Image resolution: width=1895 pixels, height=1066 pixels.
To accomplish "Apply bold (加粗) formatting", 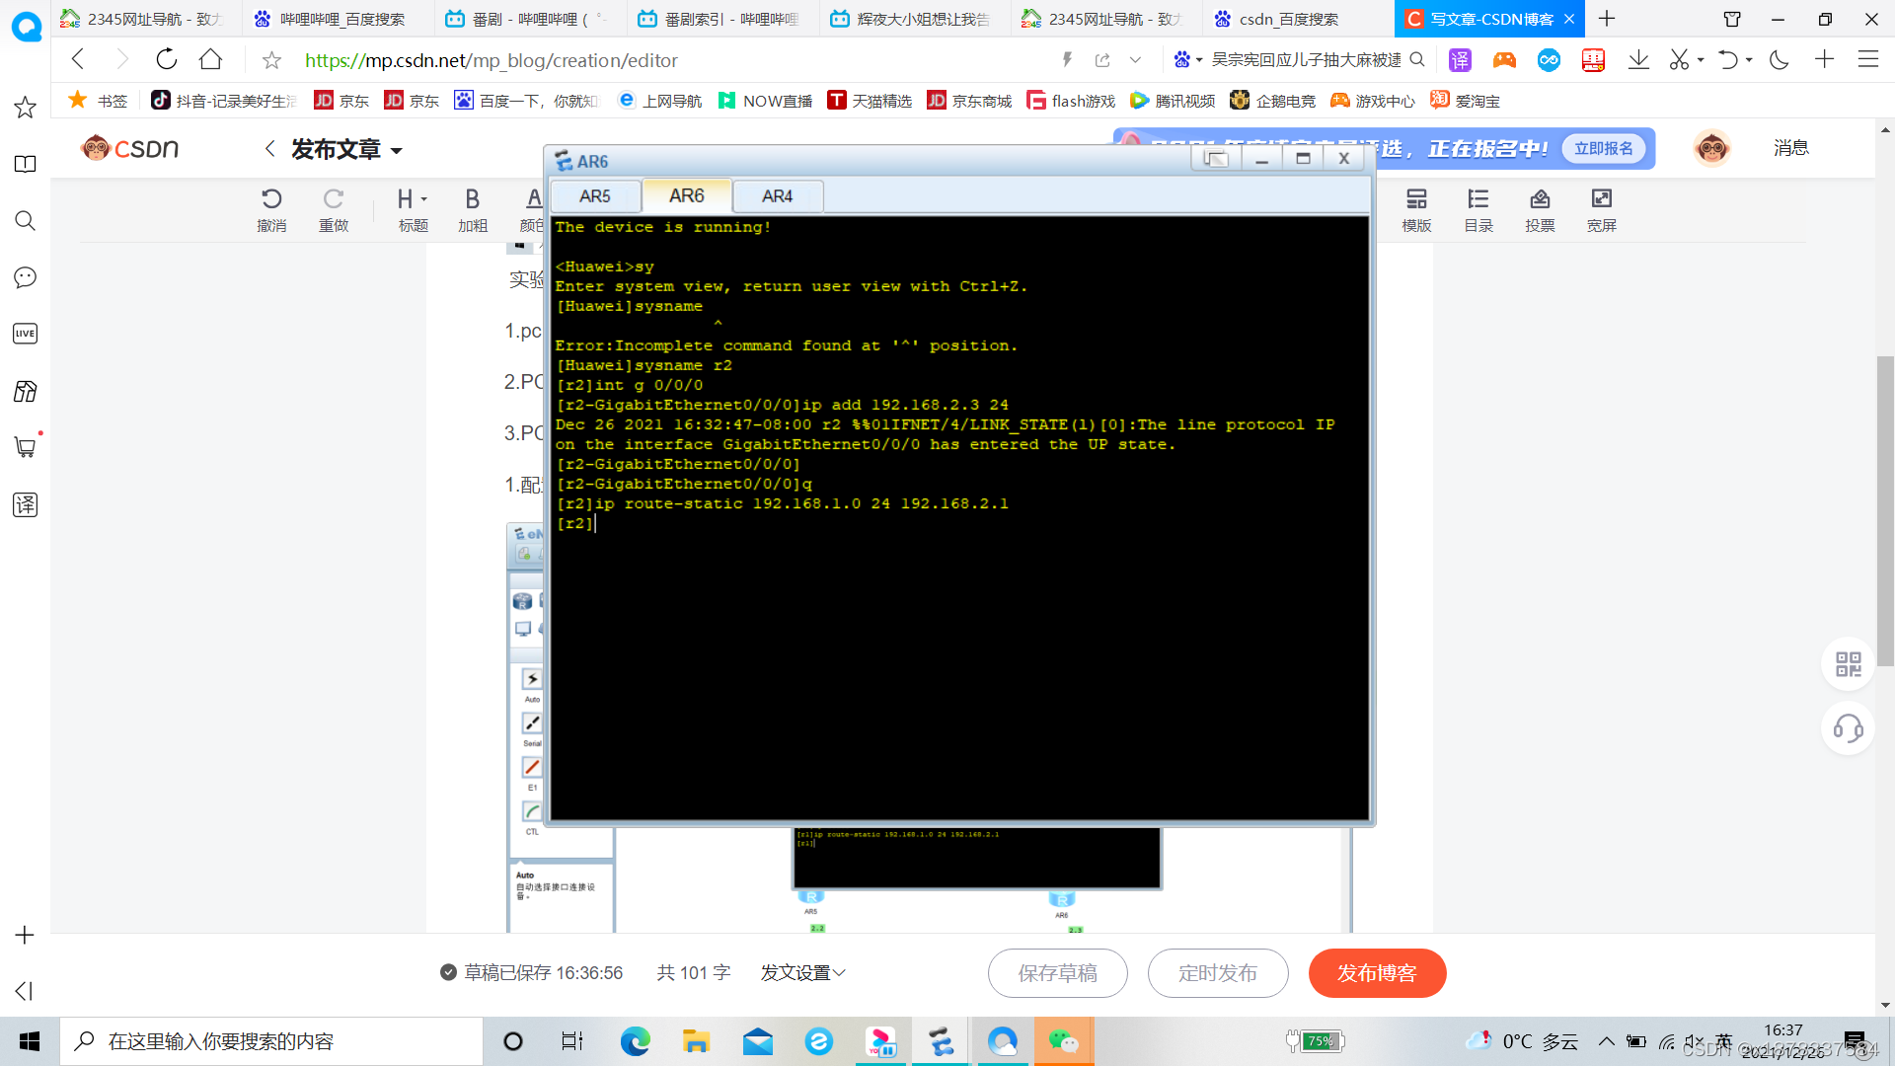I will [x=473, y=209].
